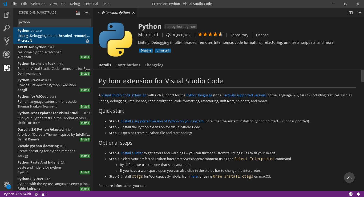Image resolution: width=364 pixels, height=197 pixels.
Task: Clear extensions search results icon
Action: point(78,12)
